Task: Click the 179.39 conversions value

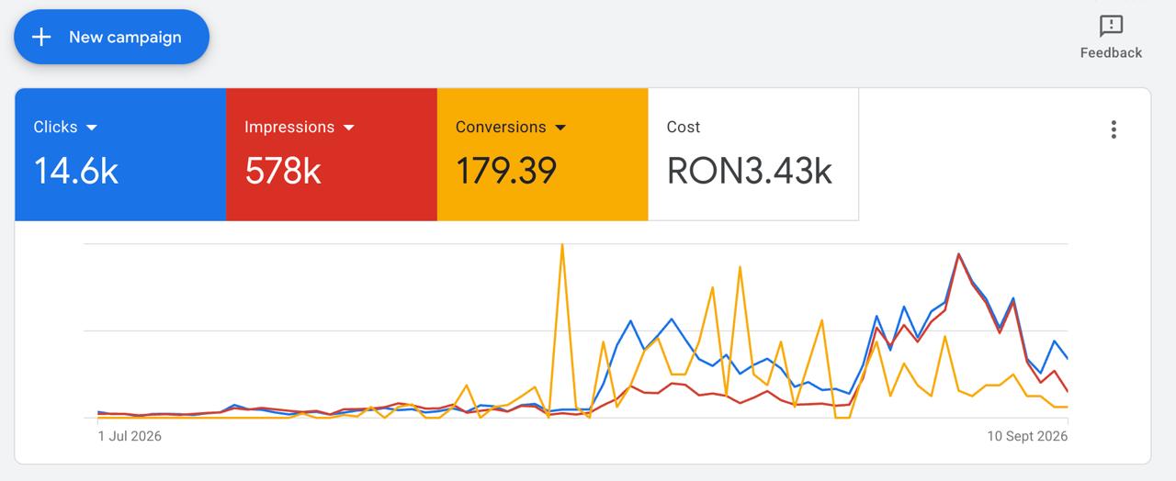Action: tap(506, 171)
